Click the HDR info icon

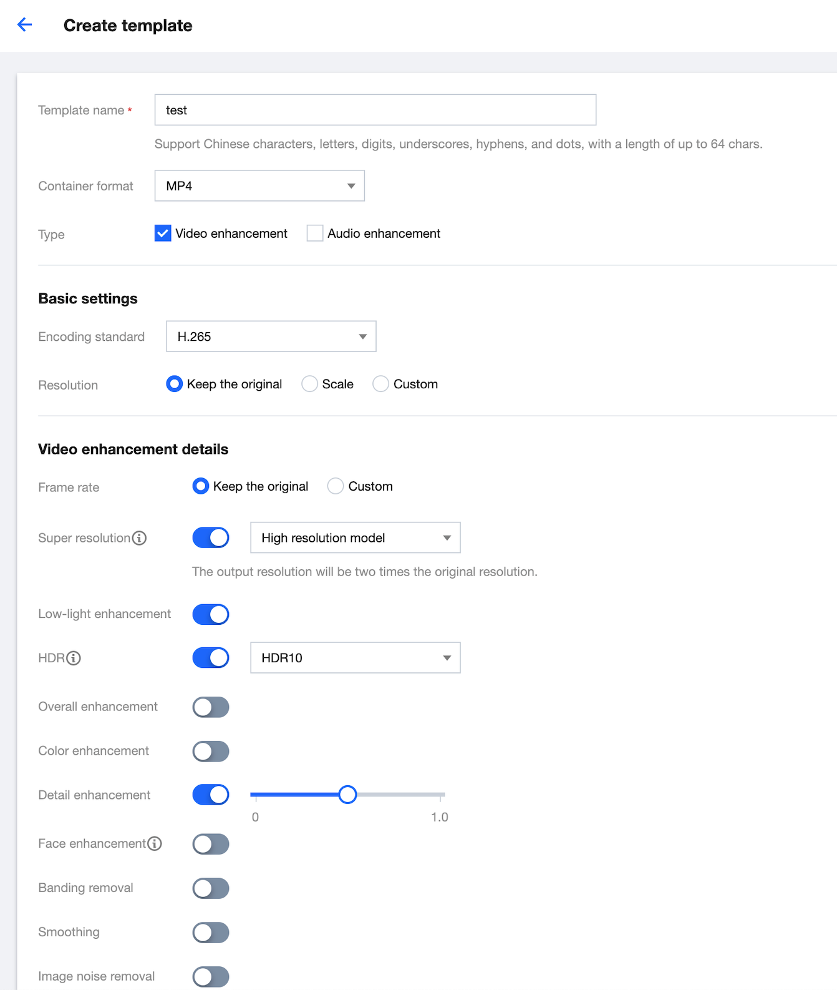pyautogui.click(x=74, y=658)
